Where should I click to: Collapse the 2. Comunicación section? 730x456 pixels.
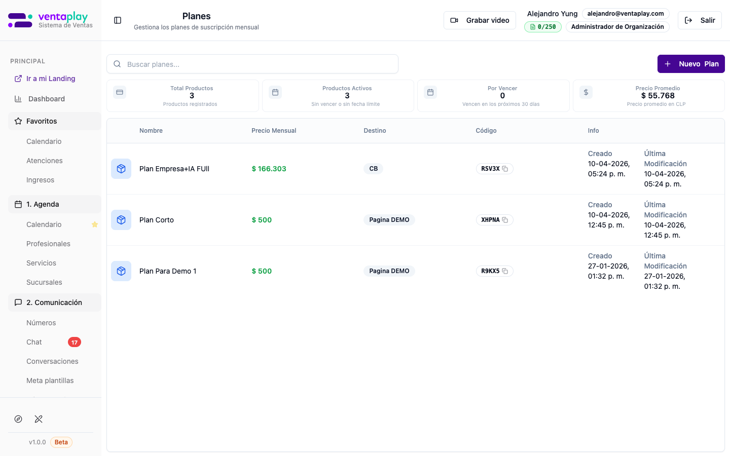tap(55, 302)
